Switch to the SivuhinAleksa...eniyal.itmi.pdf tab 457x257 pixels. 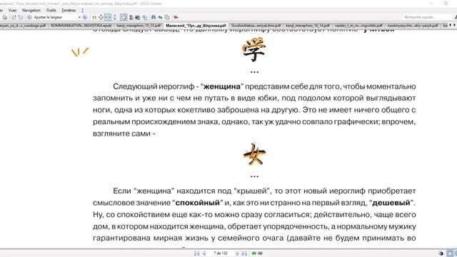[256, 26]
